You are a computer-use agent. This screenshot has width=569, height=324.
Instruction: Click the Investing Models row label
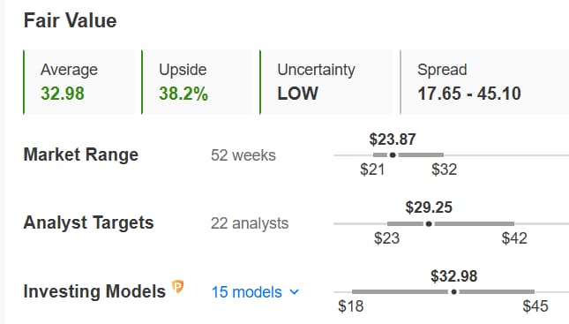[x=94, y=291]
